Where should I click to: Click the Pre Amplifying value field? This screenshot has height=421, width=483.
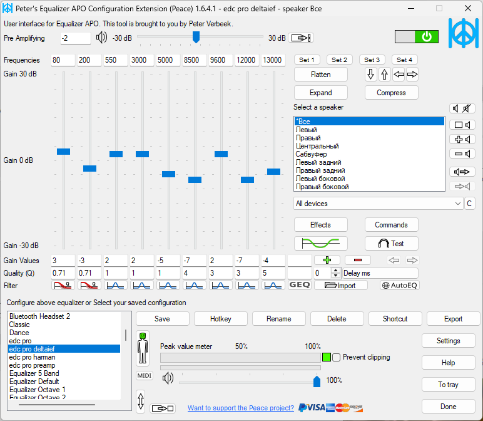pyautogui.click(x=76, y=38)
